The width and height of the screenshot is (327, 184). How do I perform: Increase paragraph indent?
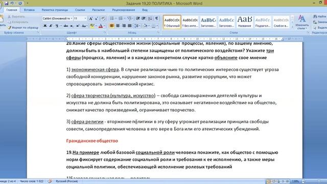tap(144, 19)
